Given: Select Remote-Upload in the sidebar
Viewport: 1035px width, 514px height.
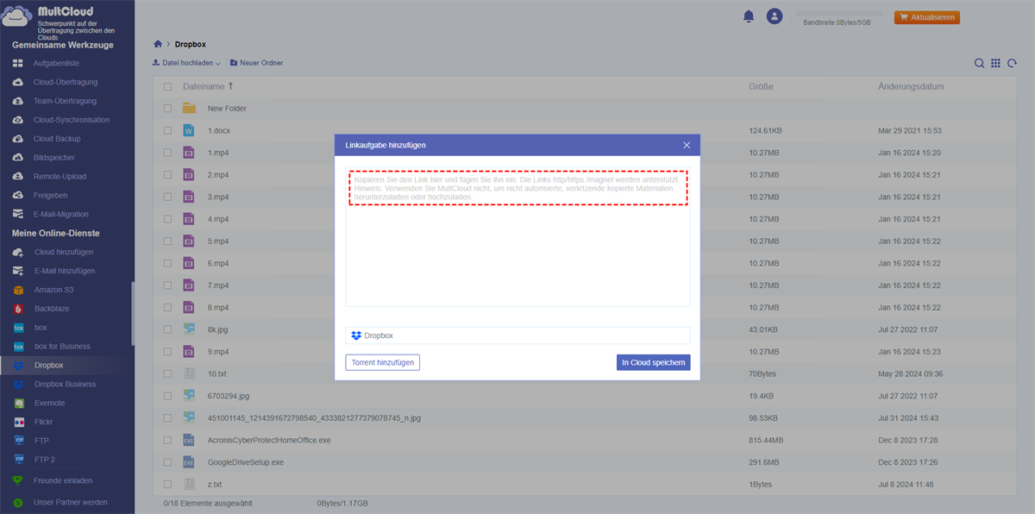Looking at the screenshot, I should click(x=60, y=177).
